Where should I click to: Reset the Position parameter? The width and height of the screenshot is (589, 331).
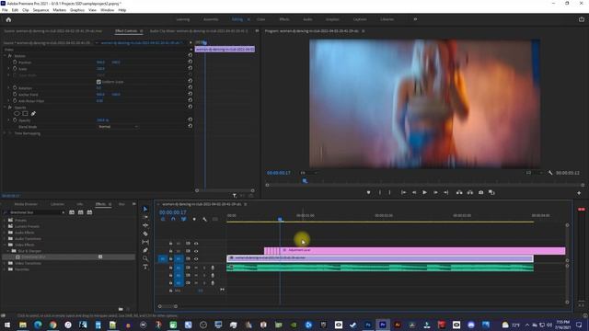tap(191, 62)
